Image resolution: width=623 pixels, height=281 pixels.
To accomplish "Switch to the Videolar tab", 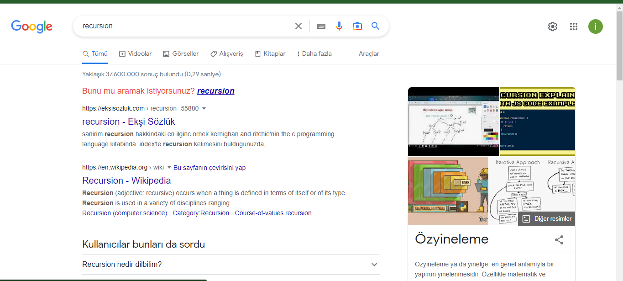I will click(135, 53).
